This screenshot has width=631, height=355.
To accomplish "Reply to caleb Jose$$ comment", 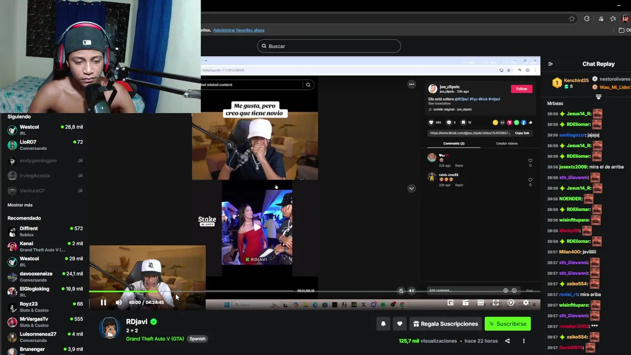I will click(x=459, y=185).
